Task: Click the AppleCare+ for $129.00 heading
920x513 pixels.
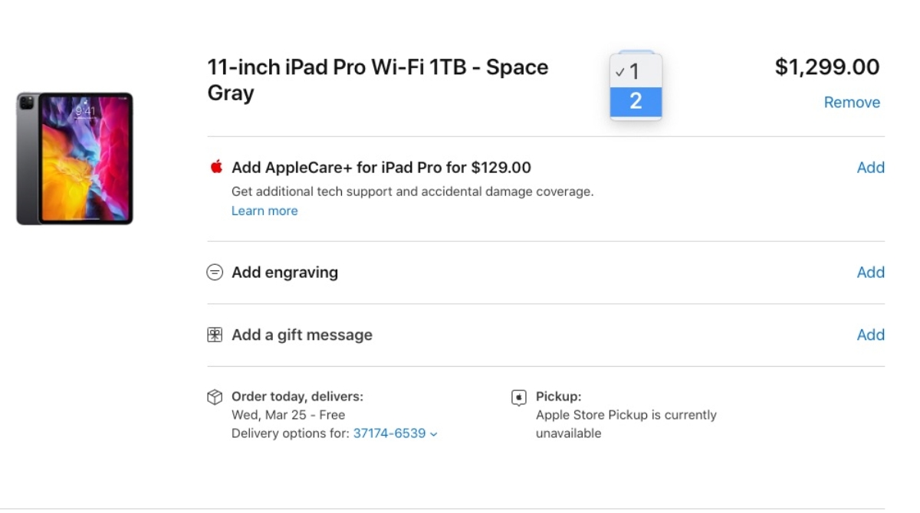Action: (381, 168)
